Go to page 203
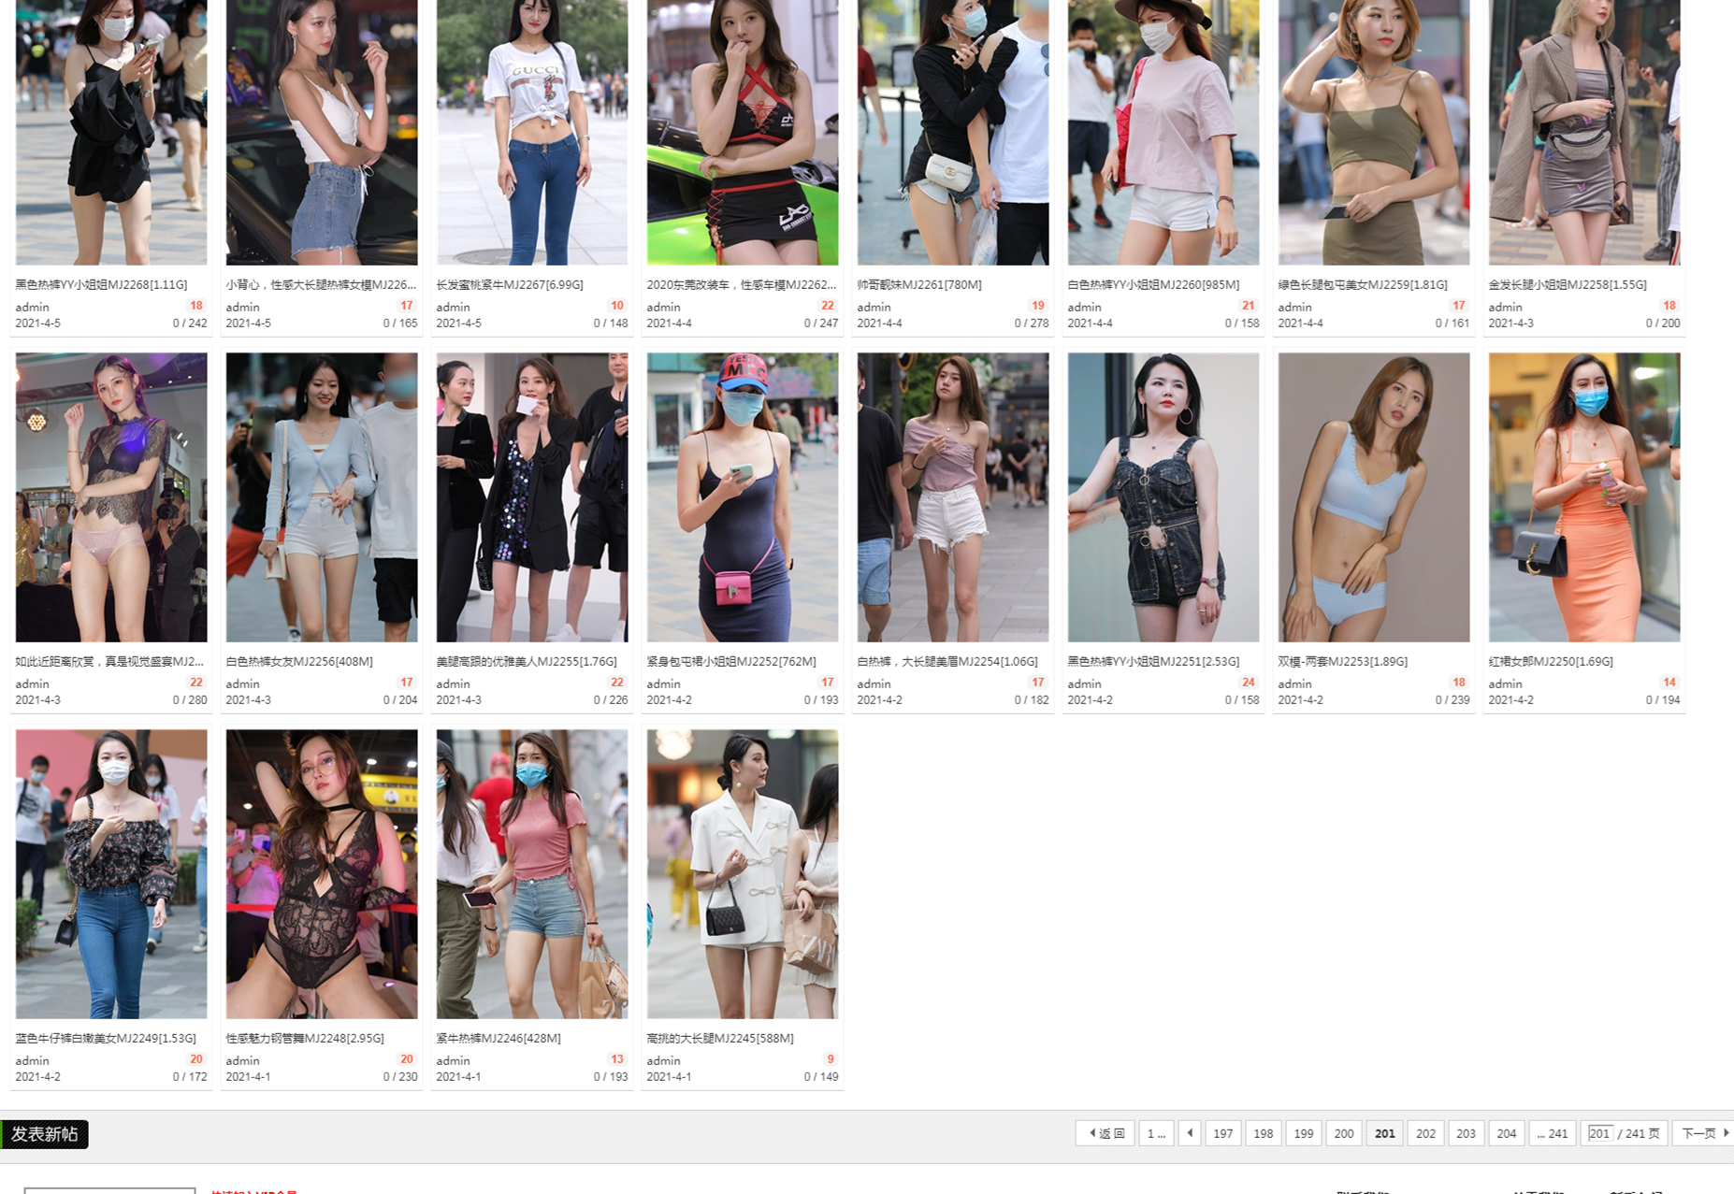Screen dimensions: 1734x1194 pos(1466,1133)
